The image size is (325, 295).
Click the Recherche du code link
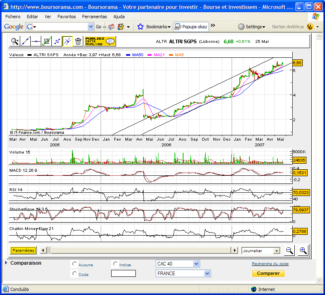[270, 264]
